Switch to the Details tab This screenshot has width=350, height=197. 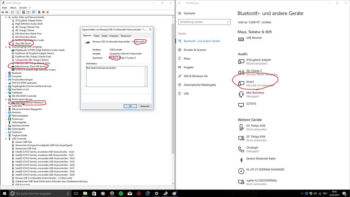click(105, 36)
